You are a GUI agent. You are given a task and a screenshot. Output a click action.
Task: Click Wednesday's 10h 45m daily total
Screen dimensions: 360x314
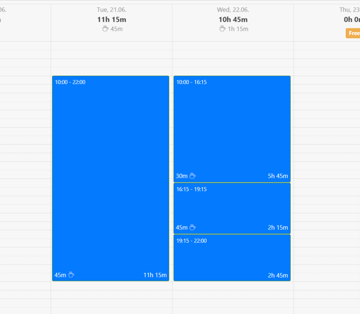click(233, 20)
